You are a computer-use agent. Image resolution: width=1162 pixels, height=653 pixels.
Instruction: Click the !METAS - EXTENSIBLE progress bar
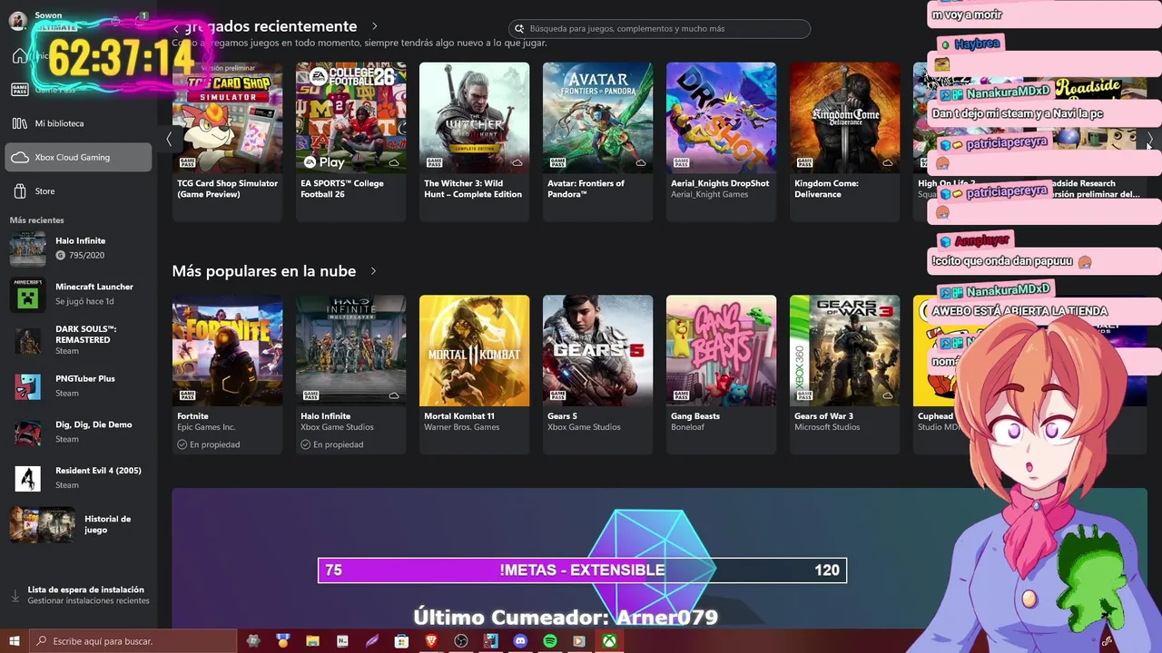[582, 570]
